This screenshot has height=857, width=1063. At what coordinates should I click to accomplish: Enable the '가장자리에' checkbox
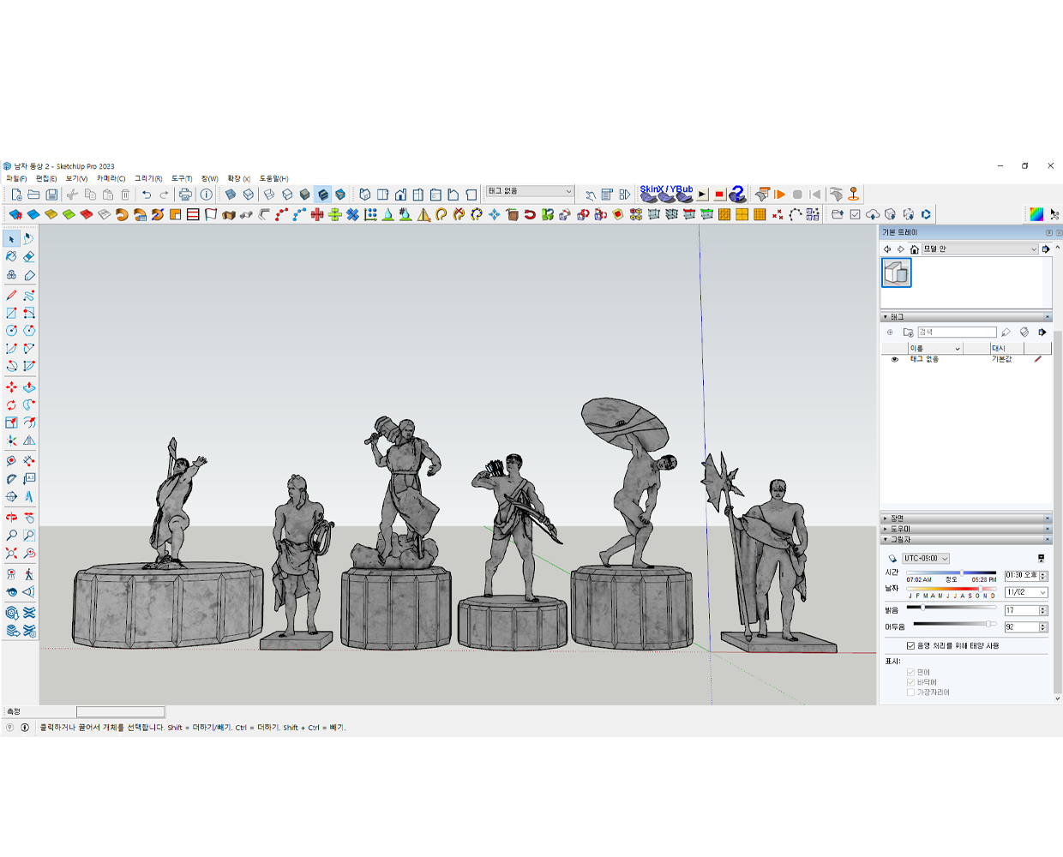(910, 692)
